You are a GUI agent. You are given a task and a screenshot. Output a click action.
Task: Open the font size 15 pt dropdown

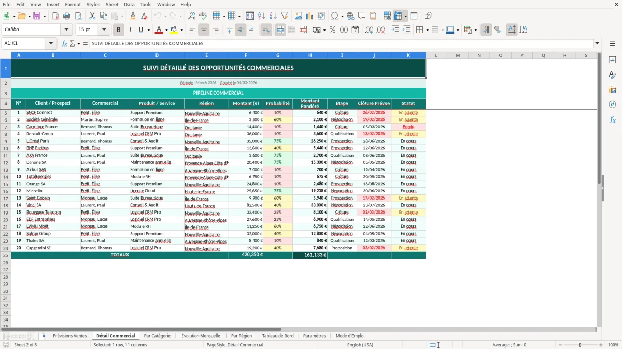coord(104,30)
